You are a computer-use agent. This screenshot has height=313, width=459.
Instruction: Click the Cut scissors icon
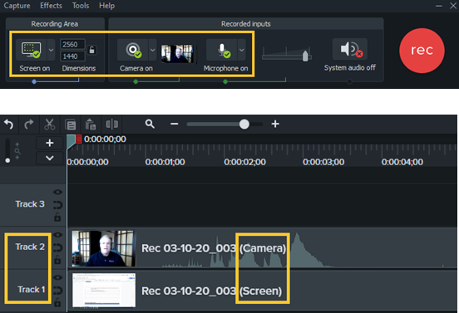49,125
